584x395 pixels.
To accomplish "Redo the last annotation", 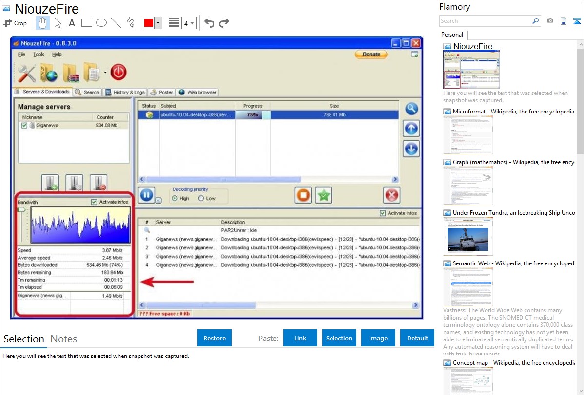I will tap(224, 23).
